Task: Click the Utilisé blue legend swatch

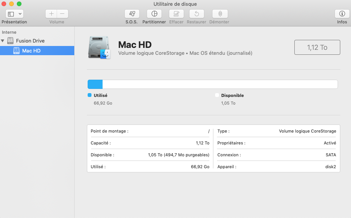Action: pos(90,95)
